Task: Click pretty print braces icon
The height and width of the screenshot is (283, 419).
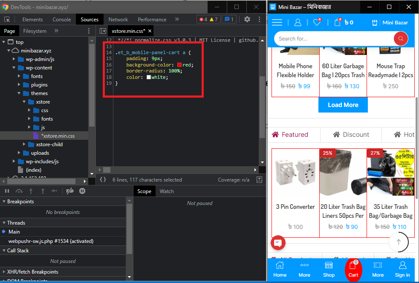Action: click(x=103, y=179)
